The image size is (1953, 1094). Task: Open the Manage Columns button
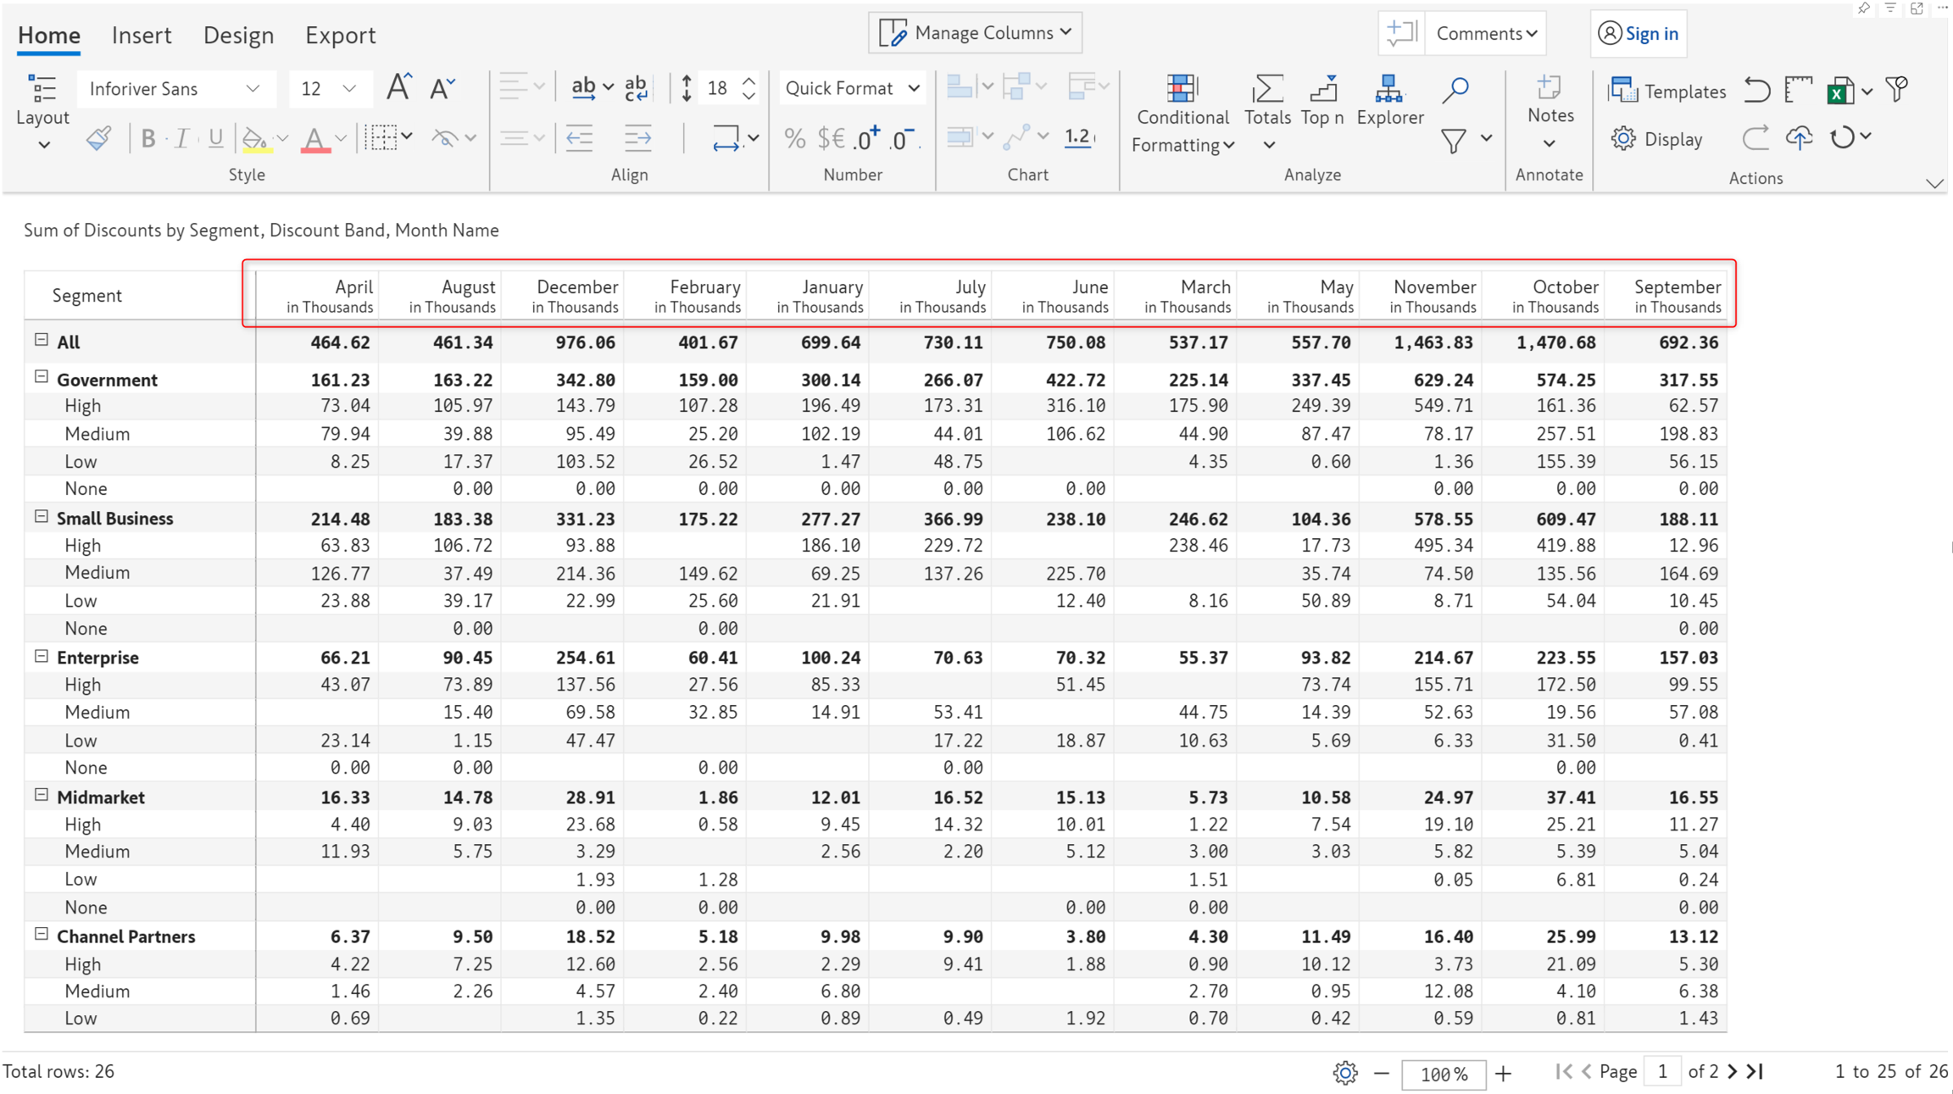click(x=975, y=32)
